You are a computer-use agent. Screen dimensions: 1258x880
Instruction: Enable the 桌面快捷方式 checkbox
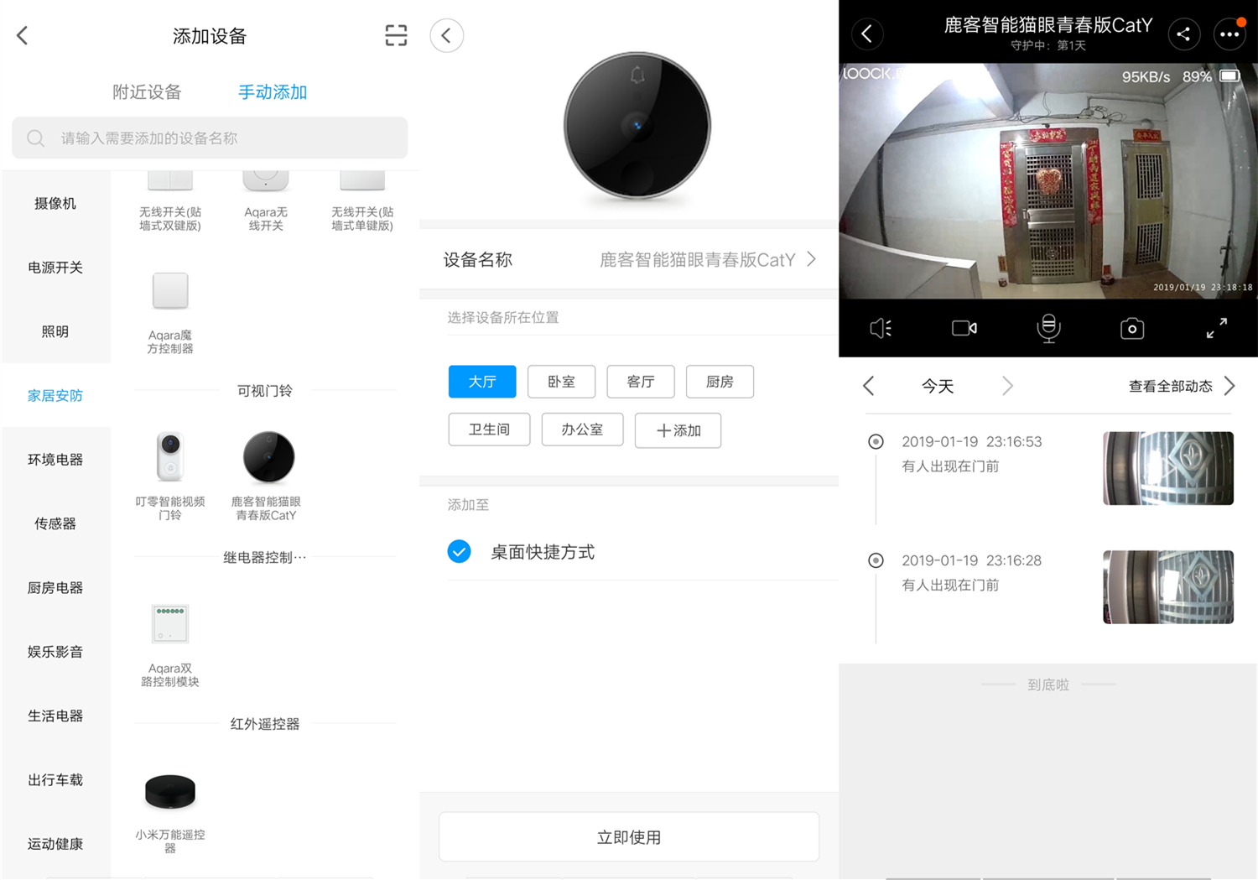pyautogui.click(x=459, y=551)
